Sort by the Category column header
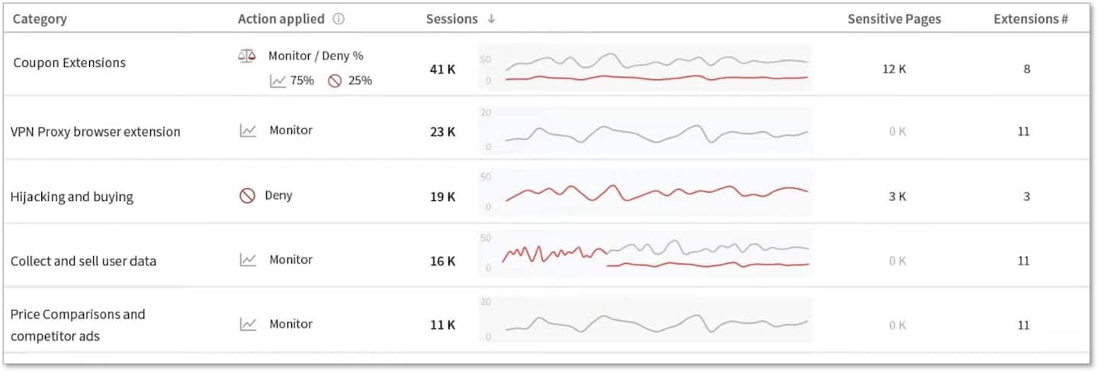The height and width of the screenshot is (372, 1098). coord(40,19)
